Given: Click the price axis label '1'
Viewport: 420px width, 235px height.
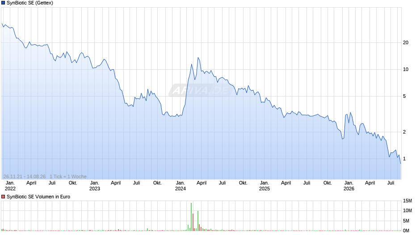Looking at the screenshot, I should (404, 159).
